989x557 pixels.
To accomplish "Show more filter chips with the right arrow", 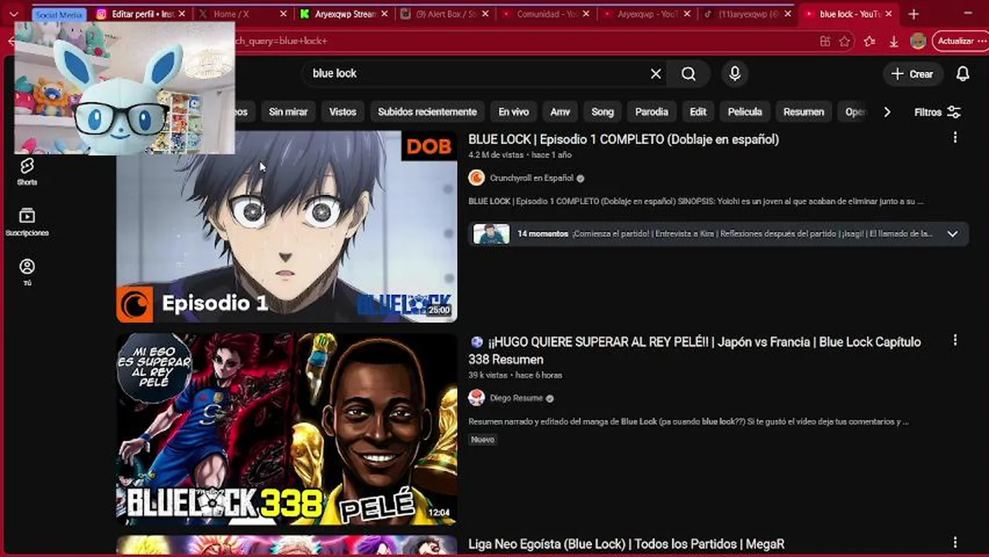I will [x=887, y=112].
